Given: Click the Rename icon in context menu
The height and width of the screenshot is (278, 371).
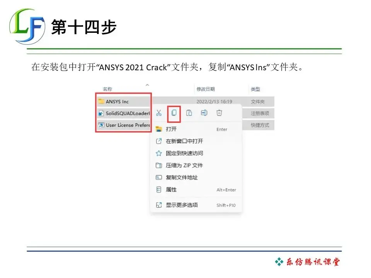Looking at the screenshot, I should (x=204, y=113).
